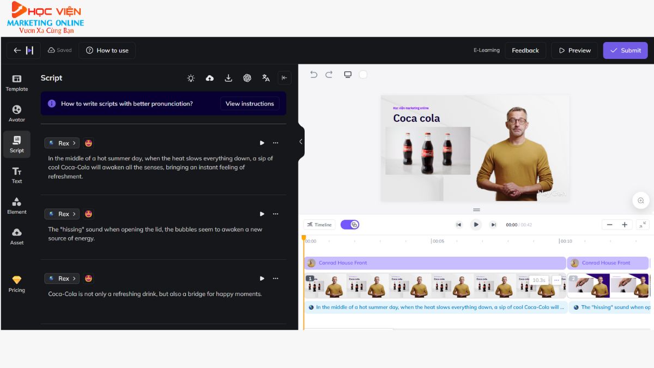Open more options for second script block
Image resolution: width=654 pixels, height=368 pixels.
point(275,214)
